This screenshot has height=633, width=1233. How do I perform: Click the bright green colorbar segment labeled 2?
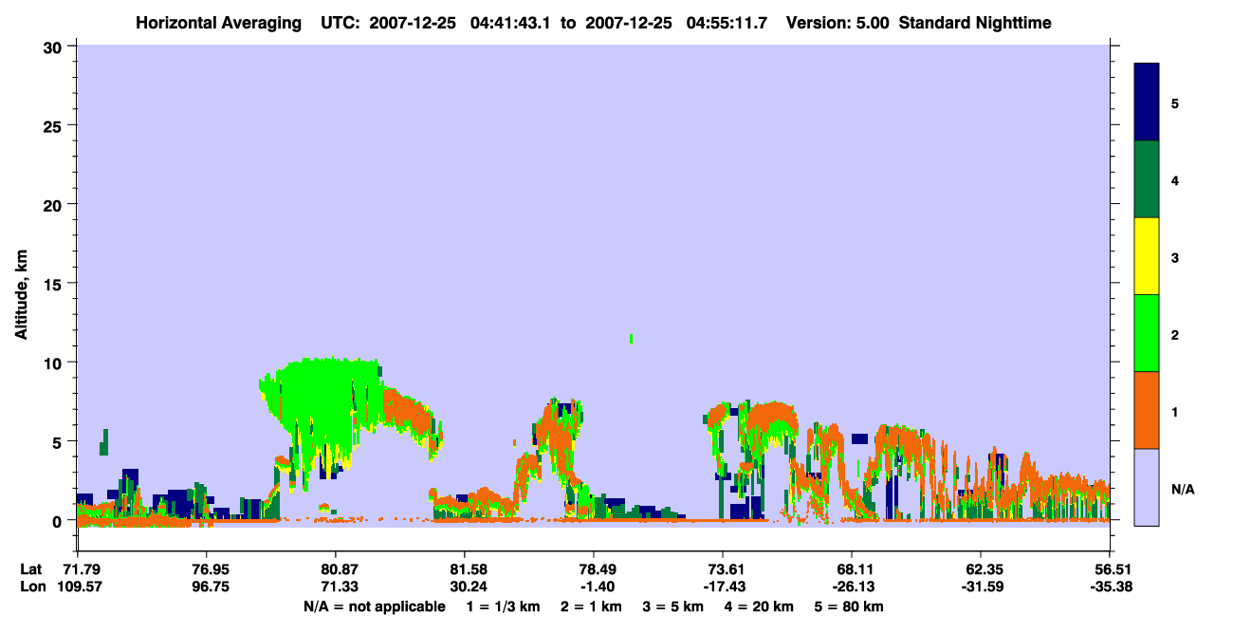coord(1147,333)
